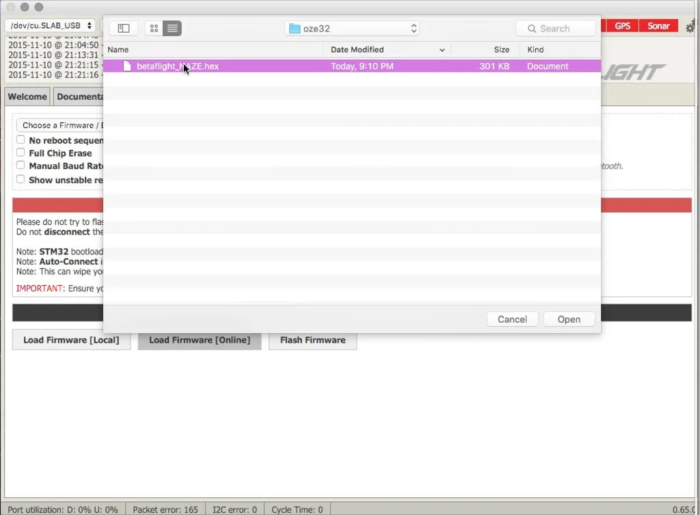This screenshot has height=515, width=700.
Task: Click the Date Modified sort arrow
Action: pyautogui.click(x=442, y=50)
